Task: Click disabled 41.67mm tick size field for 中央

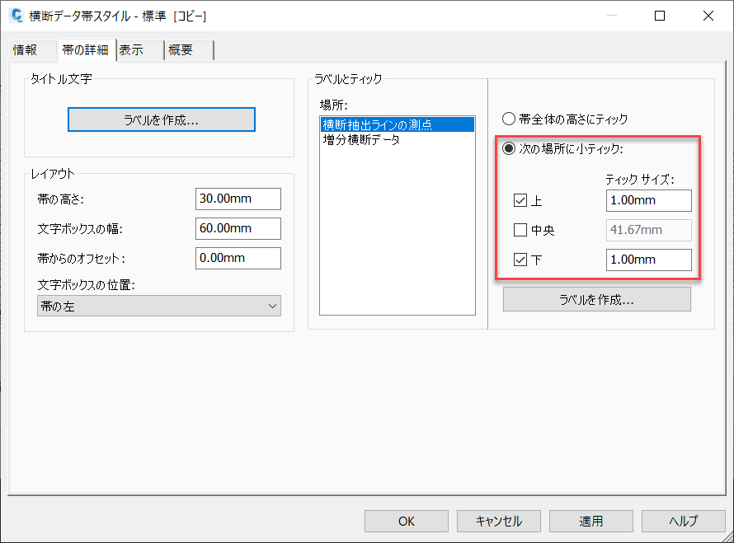Action: [649, 230]
